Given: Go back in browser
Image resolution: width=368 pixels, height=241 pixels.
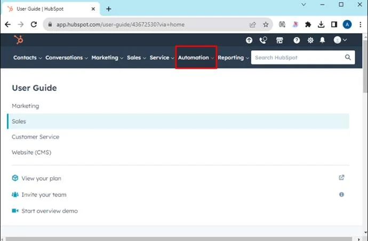Looking at the screenshot, I should [x=8, y=25].
